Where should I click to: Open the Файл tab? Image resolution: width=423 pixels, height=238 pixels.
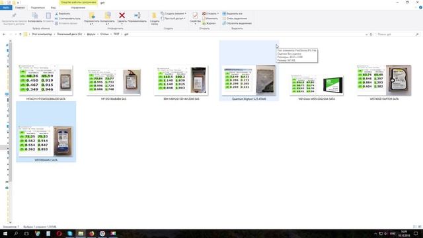(x=6, y=7)
